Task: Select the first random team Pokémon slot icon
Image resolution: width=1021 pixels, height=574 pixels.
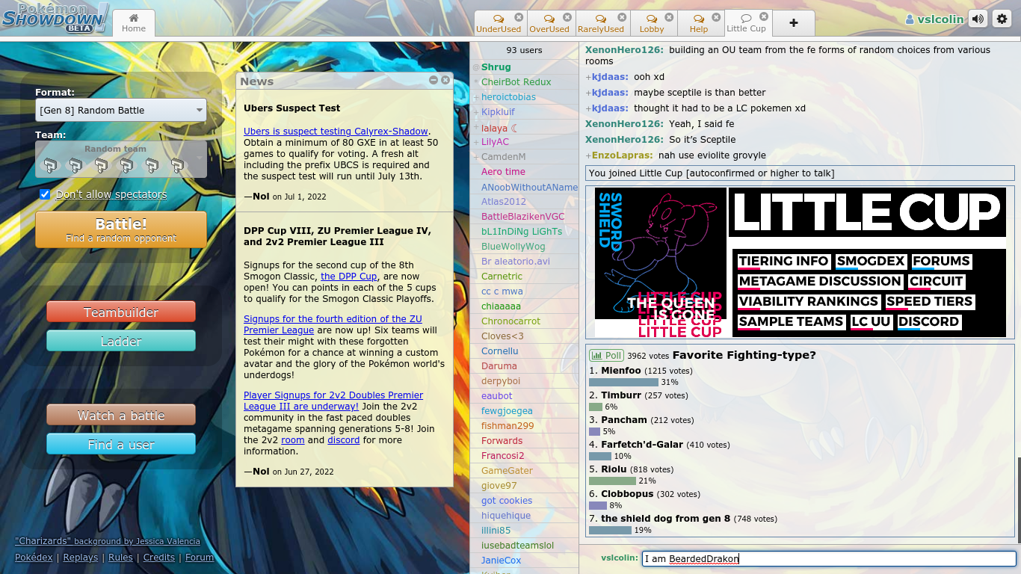Action: pos(49,165)
